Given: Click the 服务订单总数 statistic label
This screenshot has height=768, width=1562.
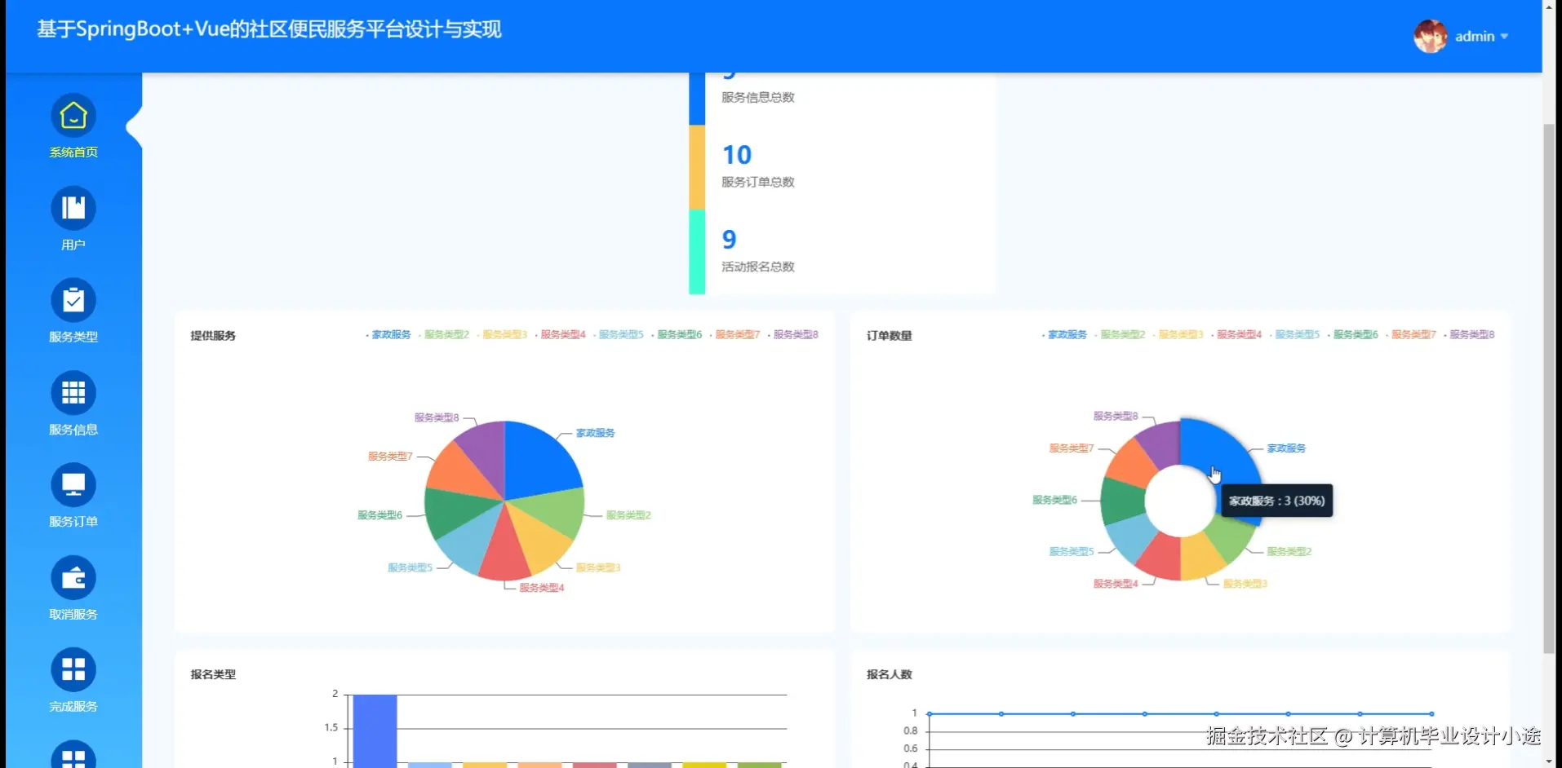Looking at the screenshot, I should coord(758,182).
